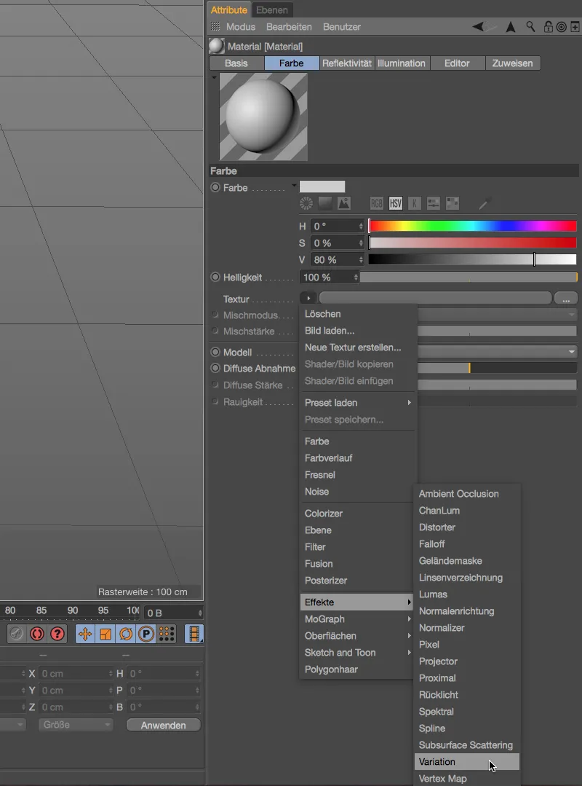Toggle parameter keying P icon
The width and height of the screenshot is (582, 786).
point(146,634)
